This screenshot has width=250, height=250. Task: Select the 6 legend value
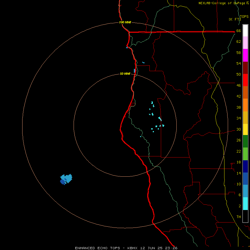tap(240, 195)
